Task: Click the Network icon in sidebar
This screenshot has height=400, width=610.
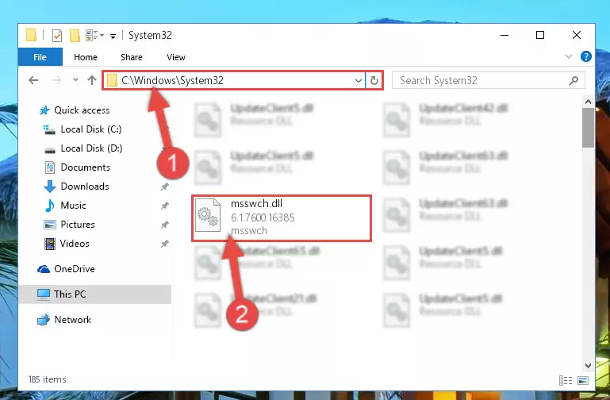Action: (44, 320)
